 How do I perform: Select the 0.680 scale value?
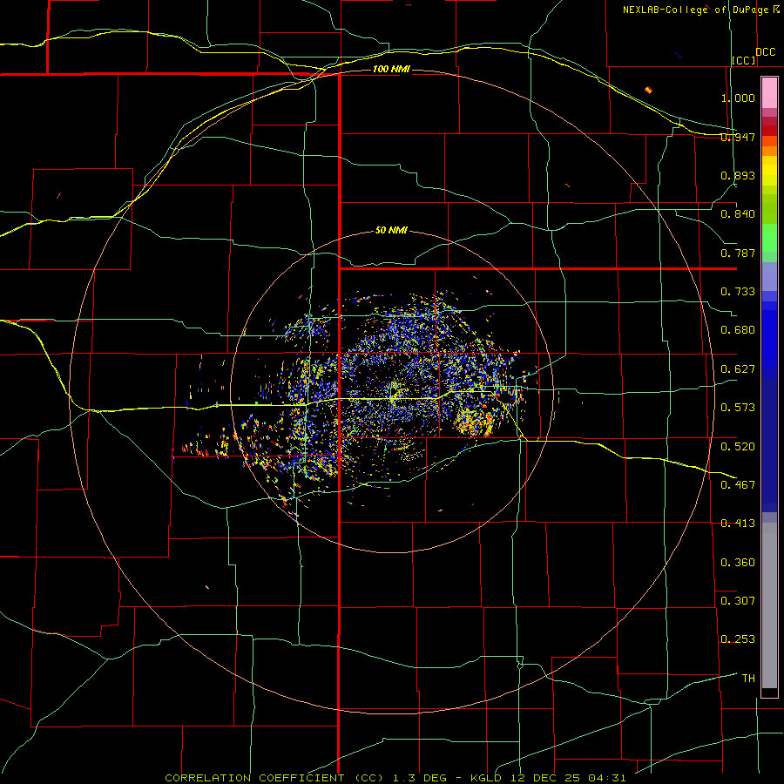pyautogui.click(x=738, y=330)
